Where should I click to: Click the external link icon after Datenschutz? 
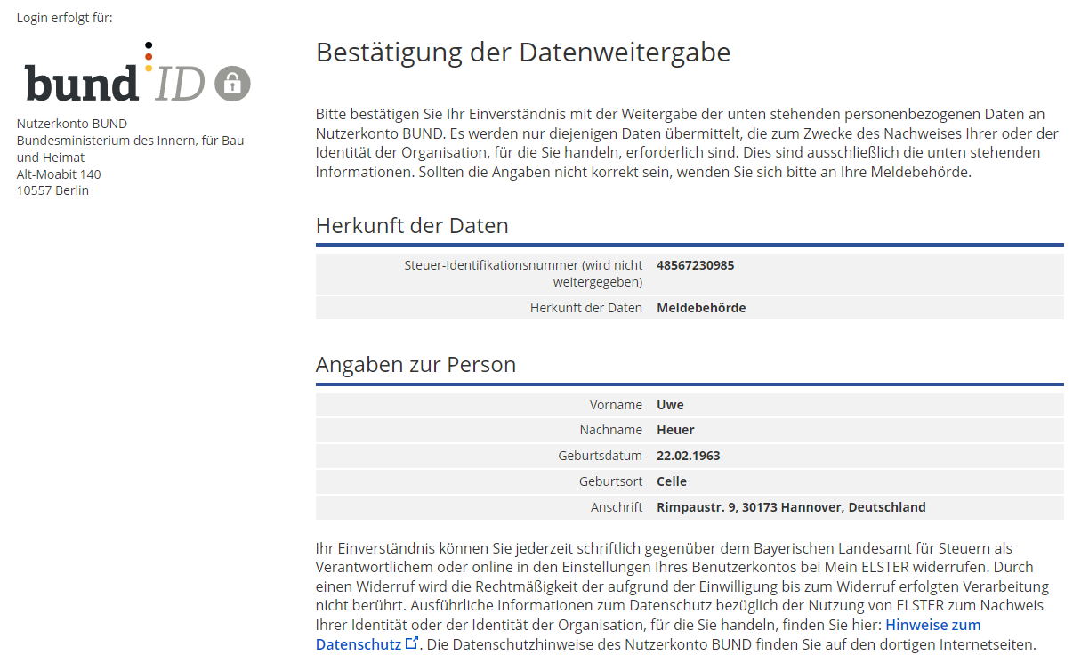(x=411, y=643)
